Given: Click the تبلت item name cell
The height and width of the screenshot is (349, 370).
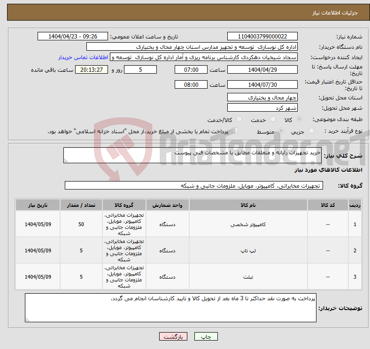Looking at the screenshot, I should coord(248,277).
